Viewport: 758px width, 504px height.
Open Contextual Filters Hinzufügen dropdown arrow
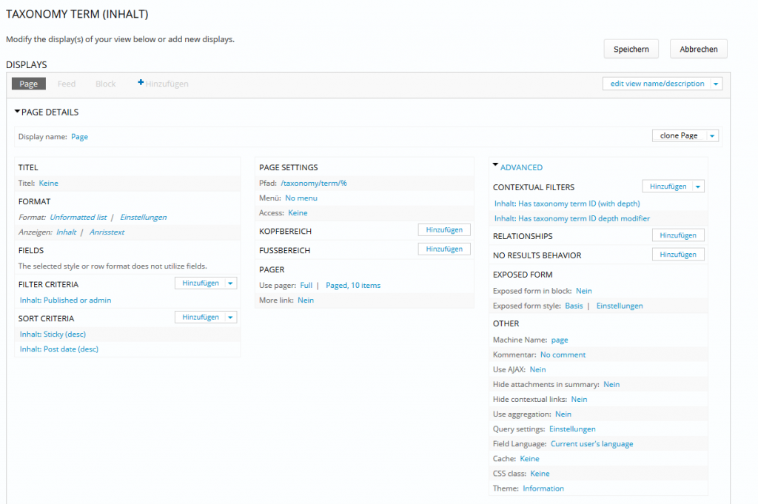click(698, 187)
